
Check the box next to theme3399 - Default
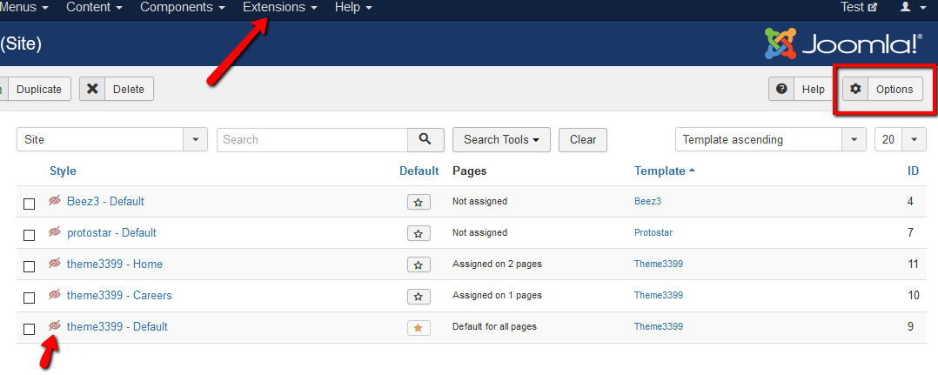(x=30, y=329)
